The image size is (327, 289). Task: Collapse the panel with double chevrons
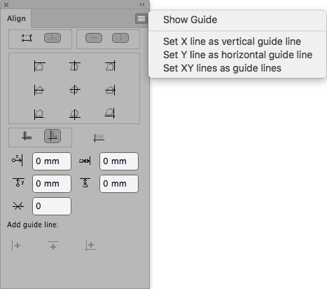142,4
